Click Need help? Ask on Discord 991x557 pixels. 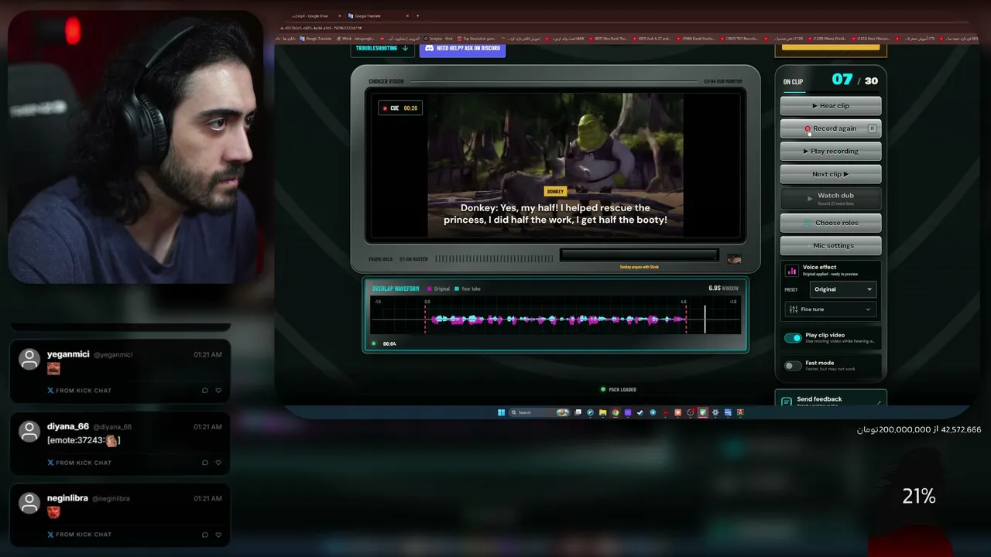point(462,48)
